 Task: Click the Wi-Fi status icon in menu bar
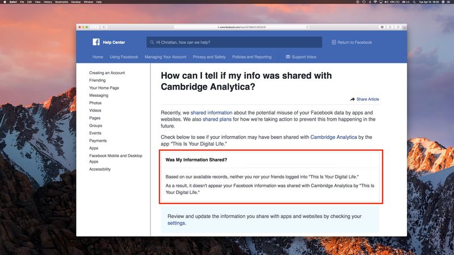click(375, 2)
